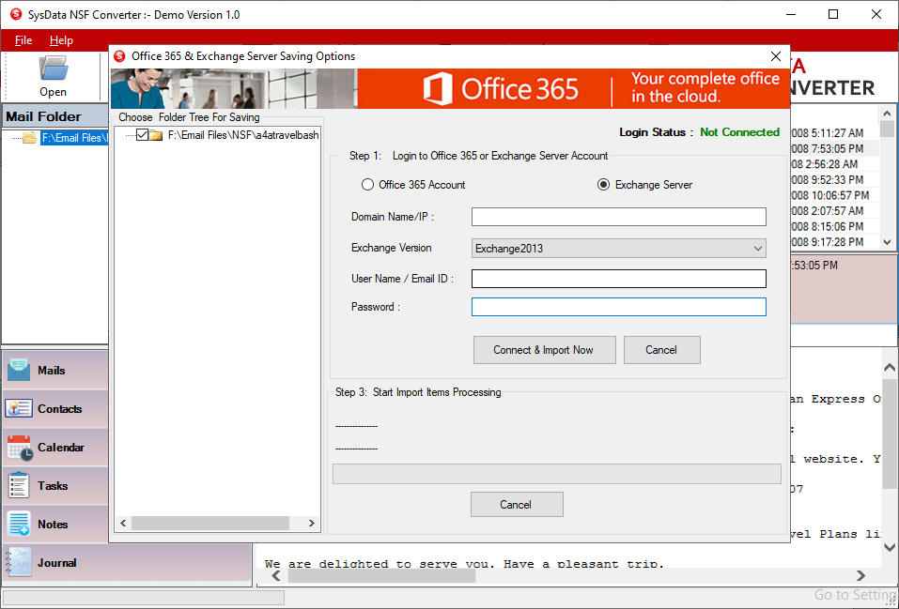Click the Calendar icon in sidebar
Screen dimensions: 899x609
pos(20,448)
